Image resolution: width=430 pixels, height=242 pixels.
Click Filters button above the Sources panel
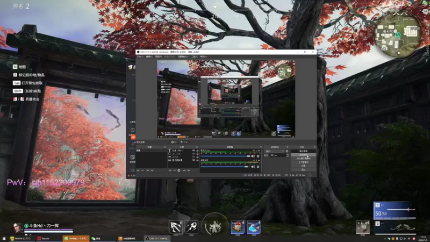[x=184, y=142]
